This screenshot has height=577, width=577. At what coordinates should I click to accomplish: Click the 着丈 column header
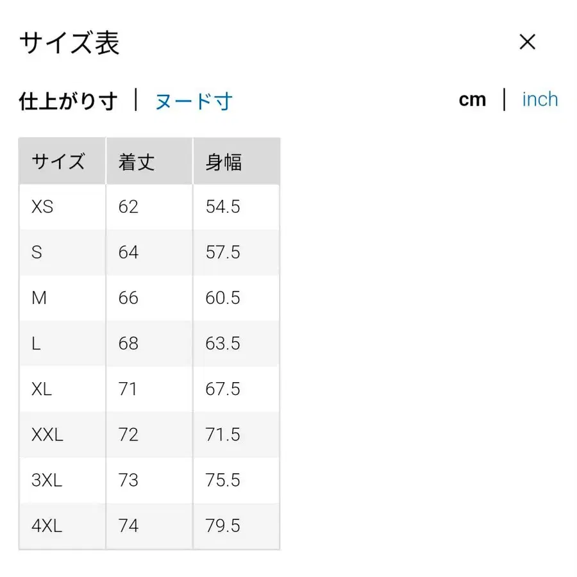click(135, 162)
